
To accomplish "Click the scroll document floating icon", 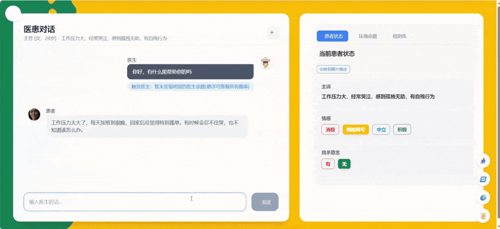I will coord(483,217).
